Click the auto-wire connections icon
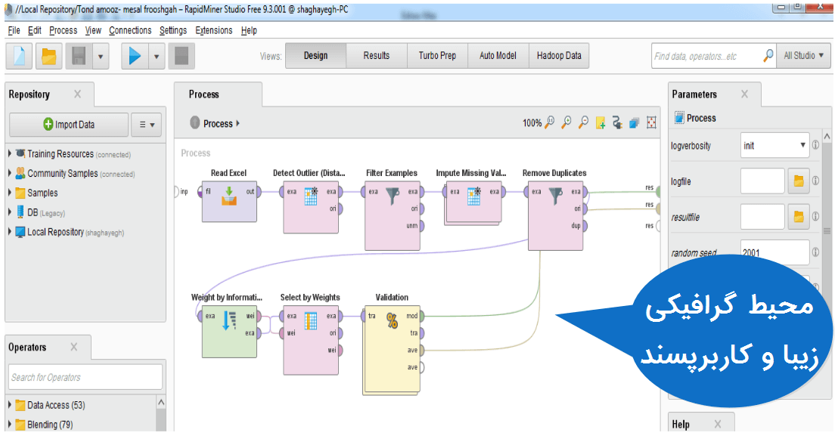This screenshot has height=439, width=838. [617, 123]
